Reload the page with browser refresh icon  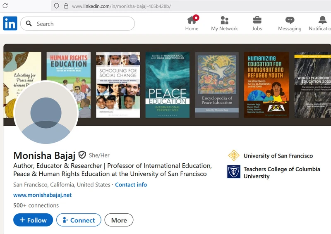(x=5, y=6)
